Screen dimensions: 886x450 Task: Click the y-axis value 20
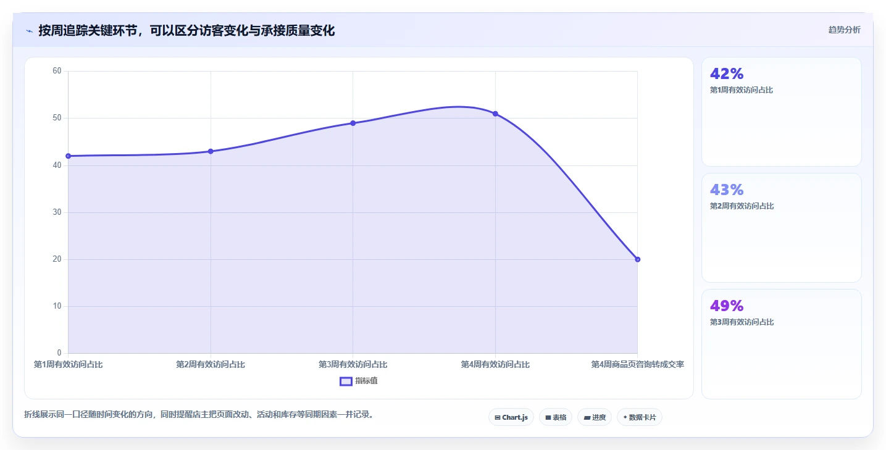[57, 259]
